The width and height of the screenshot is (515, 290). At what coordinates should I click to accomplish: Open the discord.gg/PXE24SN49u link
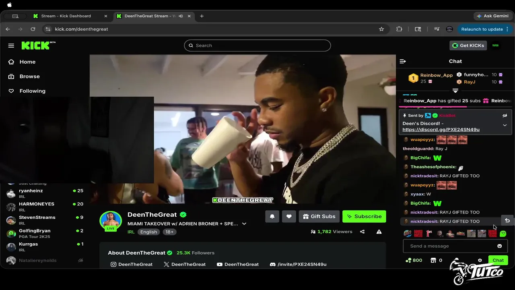coord(441,130)
